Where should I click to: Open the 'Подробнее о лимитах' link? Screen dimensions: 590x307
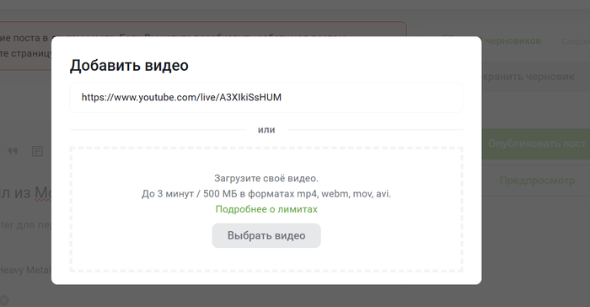(x=266, y=209)
